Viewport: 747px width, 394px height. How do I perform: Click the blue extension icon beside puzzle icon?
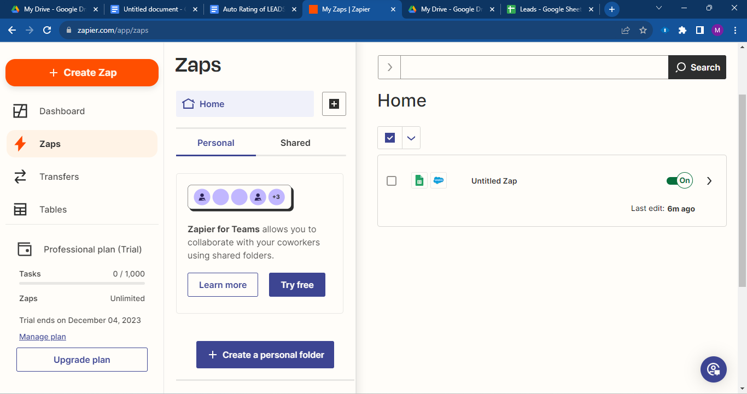coord(665,30)
